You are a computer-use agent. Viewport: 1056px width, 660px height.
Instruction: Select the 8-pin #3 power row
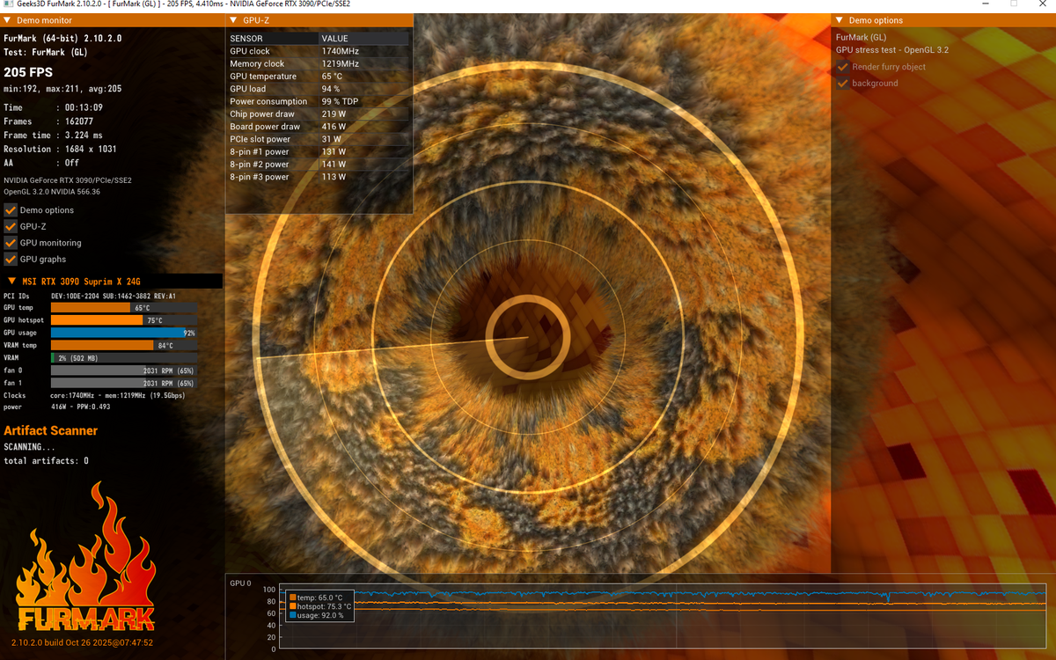[x=319, y=177]
